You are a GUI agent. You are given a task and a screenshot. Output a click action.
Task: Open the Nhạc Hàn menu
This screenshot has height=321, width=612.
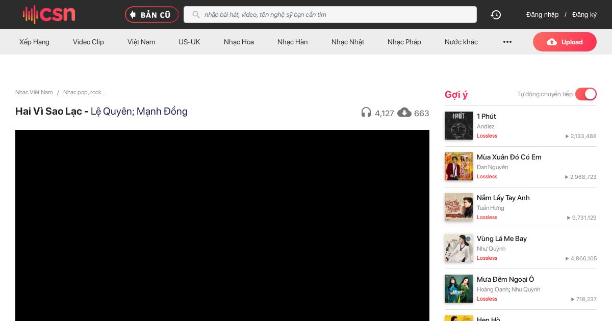click(293, 42)
